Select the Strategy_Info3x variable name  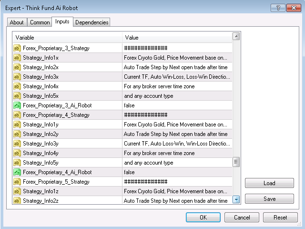[x=41, y=77]
